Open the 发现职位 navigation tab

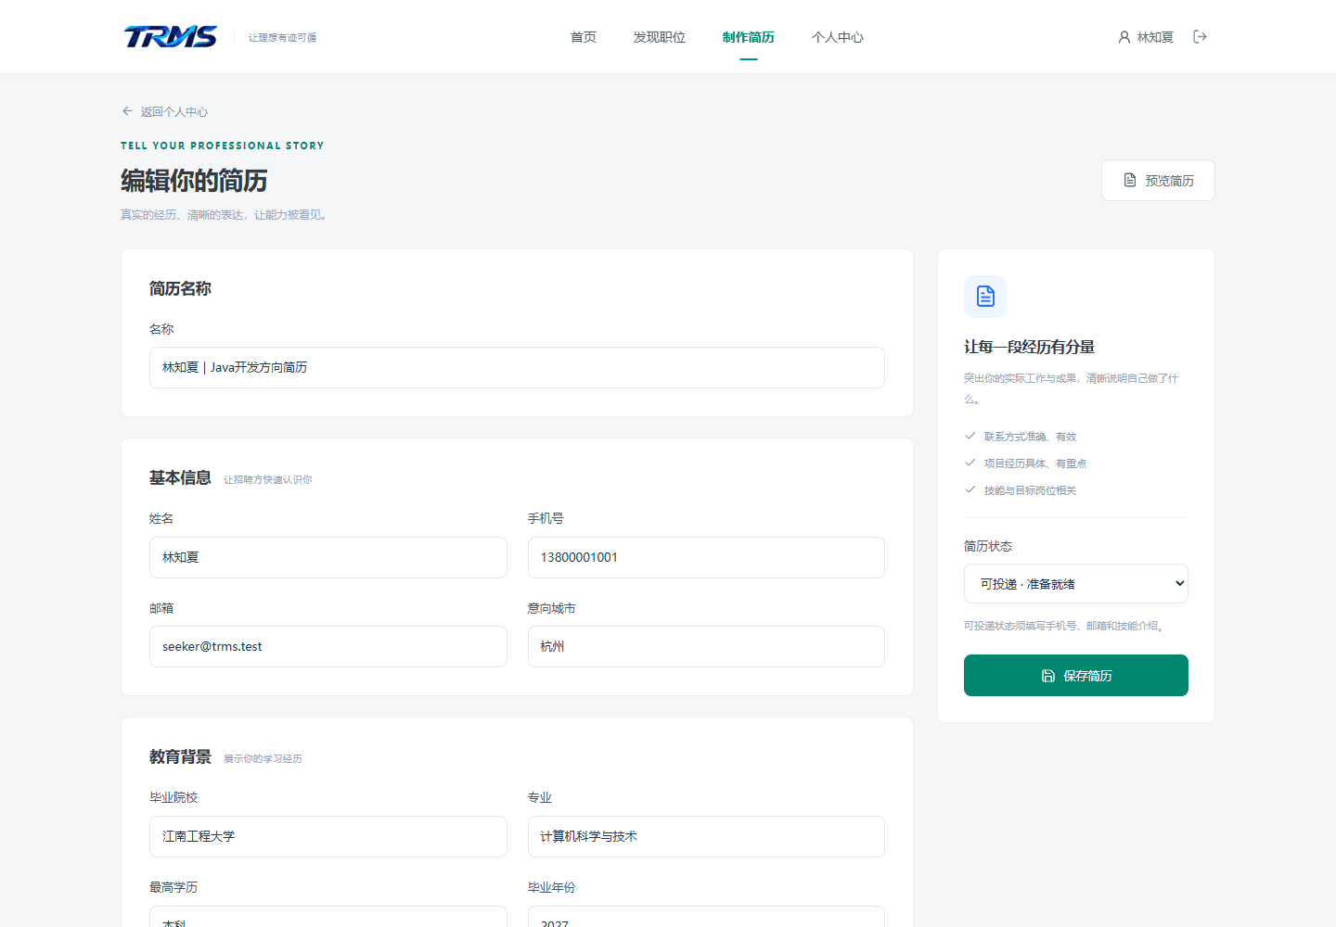point(660,37)
